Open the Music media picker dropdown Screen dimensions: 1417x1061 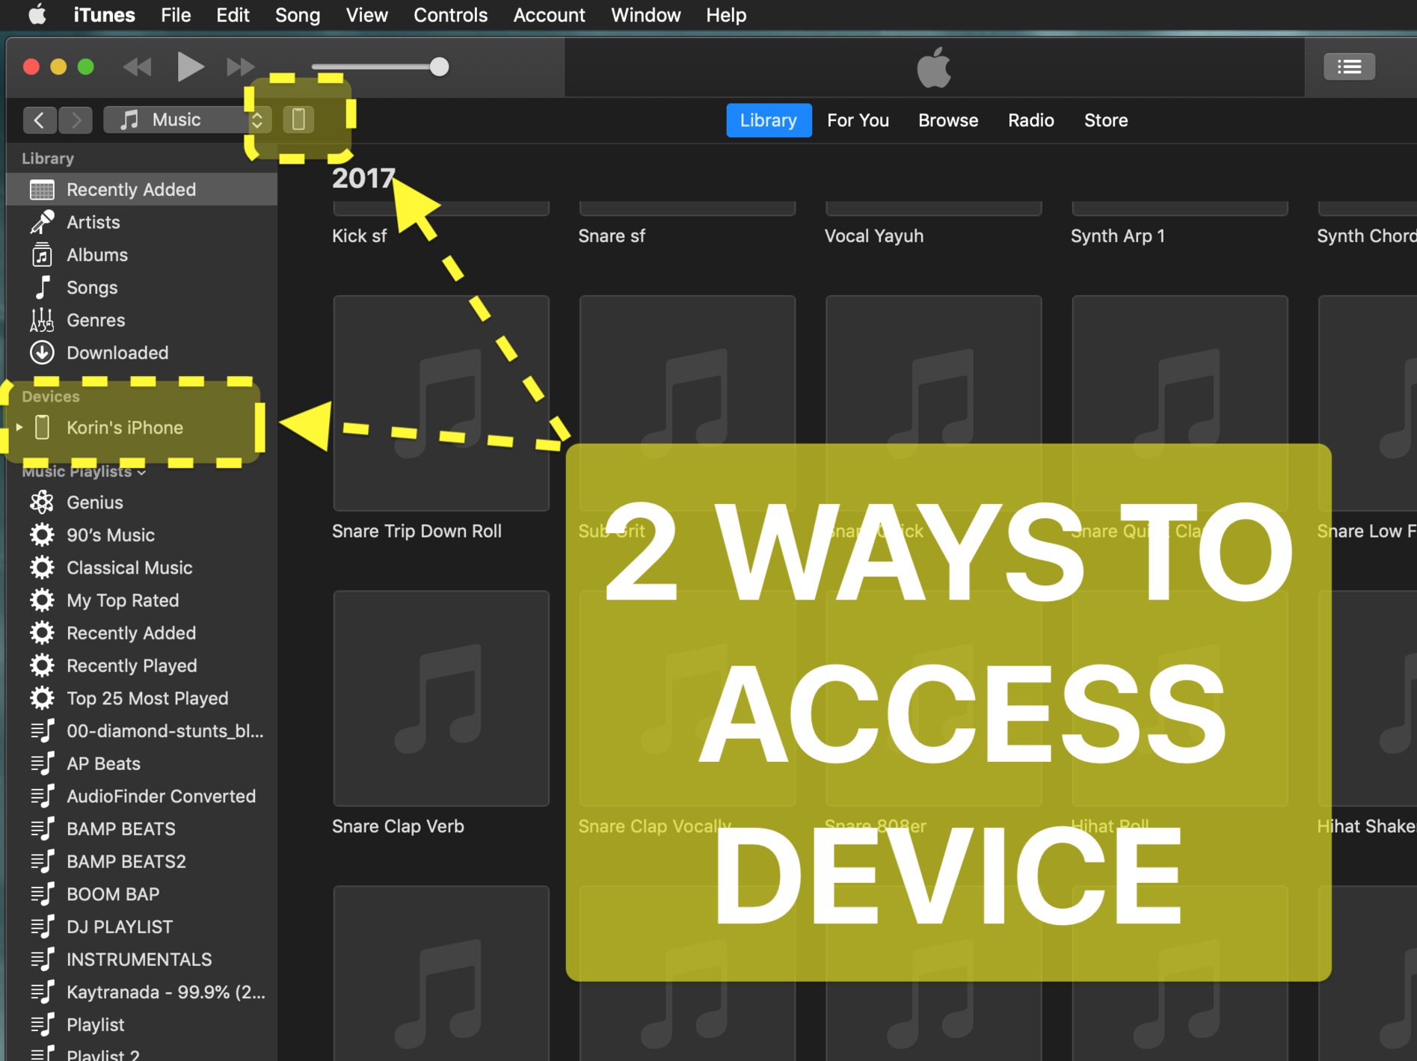point(185,120)
